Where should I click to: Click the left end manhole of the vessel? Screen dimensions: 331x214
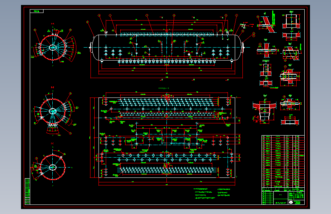[x=91, y=47]
